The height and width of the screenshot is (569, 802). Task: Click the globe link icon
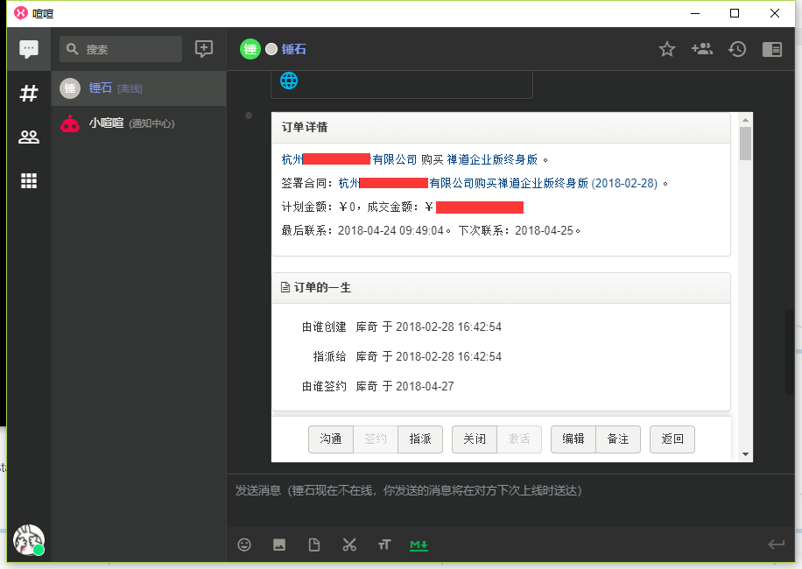pyautogui.click(x=289, y=81)
